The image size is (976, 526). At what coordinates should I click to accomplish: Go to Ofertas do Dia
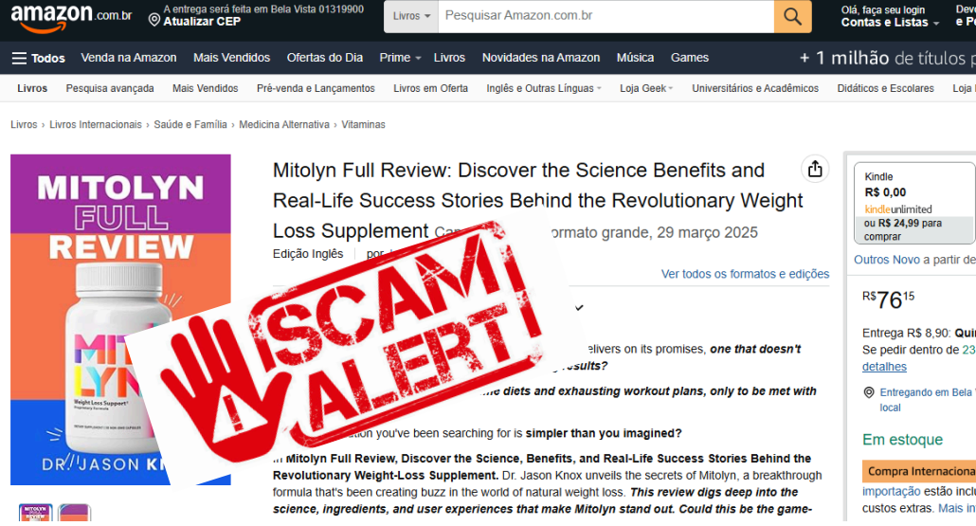tap(324, 58)
